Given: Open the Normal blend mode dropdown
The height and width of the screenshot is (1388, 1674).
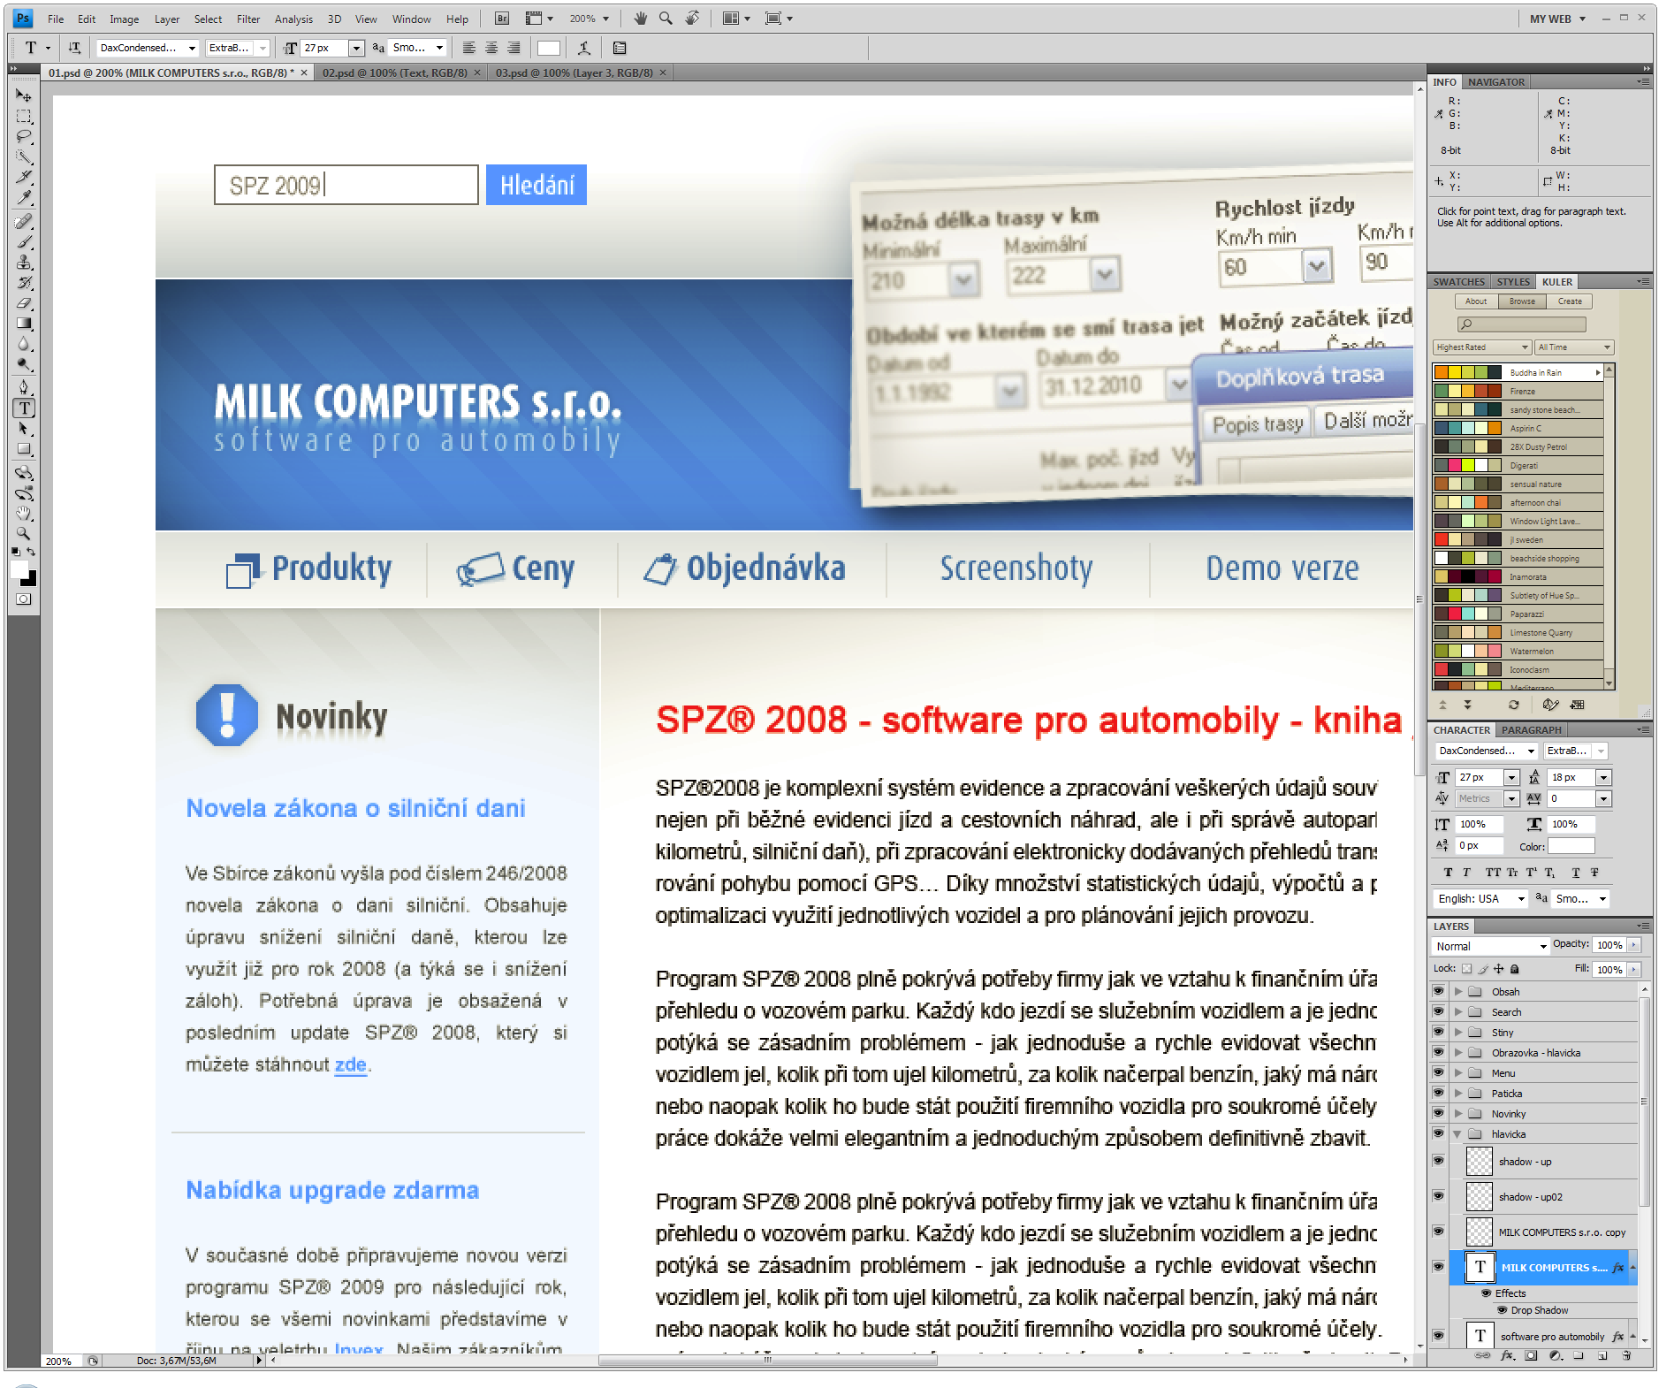Looking at the screenshot, I should tap(1491, 946).
